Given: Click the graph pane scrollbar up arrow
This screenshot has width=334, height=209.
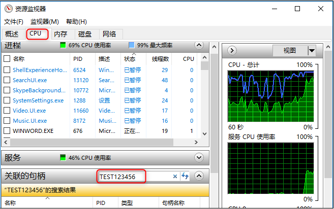Looking at the screenshot, I should pos(328,47).
